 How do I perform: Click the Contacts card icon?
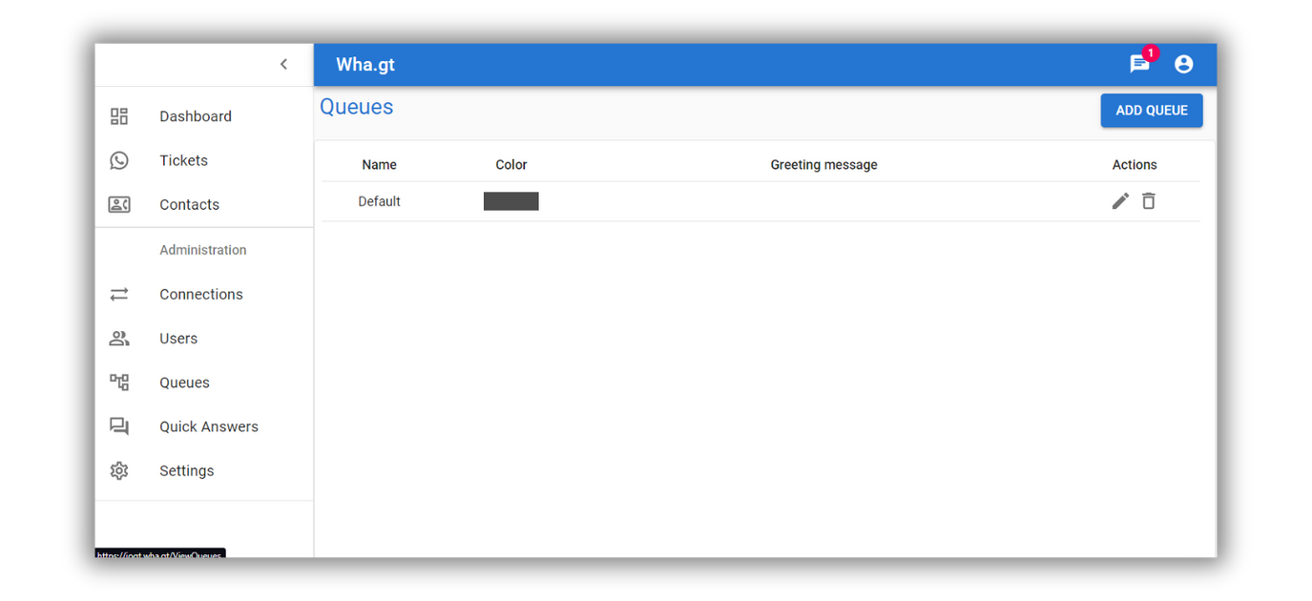click(119, 204)
